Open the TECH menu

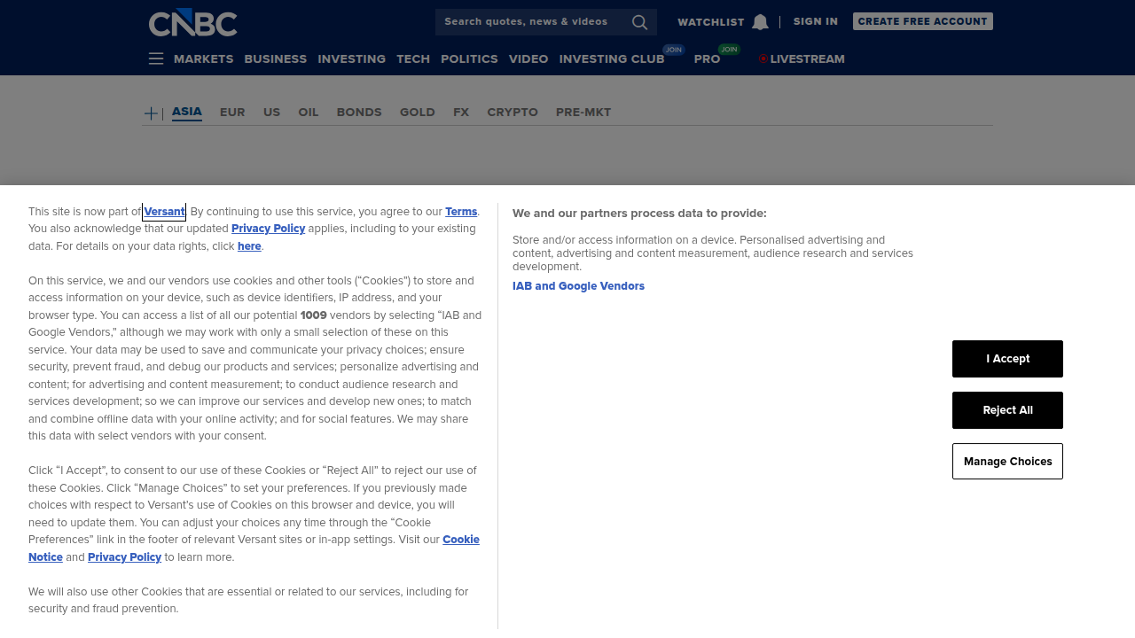(x=413, y=59)
